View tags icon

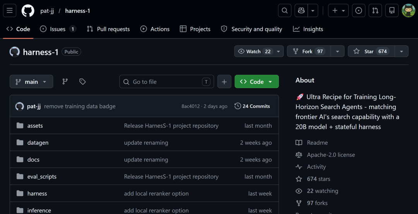[83, 82]
